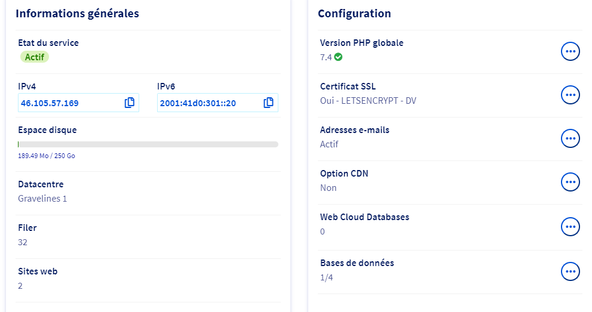The height and width of the screenshot is (312, 592).
Task: Copy the IPv6 address to clipboard
Action: (x=268, y=103)
